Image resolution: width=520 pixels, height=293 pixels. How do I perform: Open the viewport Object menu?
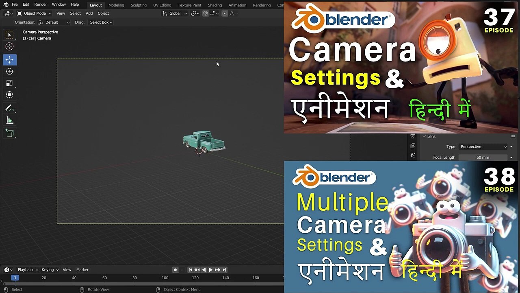[x=103, y=13]
